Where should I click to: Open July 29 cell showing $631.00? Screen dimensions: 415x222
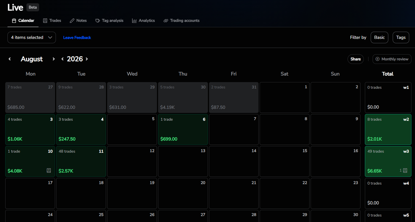pyautogui.click(x=132, y=98)
